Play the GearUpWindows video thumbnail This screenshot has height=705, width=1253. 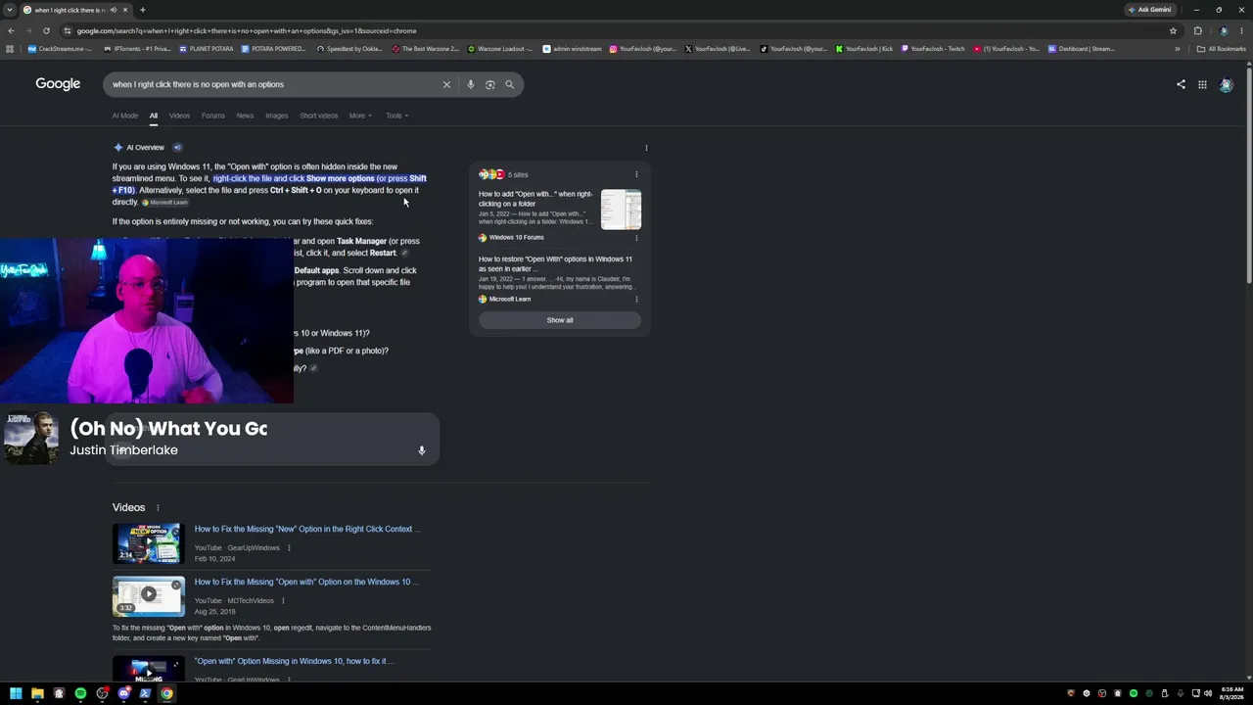coord(148,543)
